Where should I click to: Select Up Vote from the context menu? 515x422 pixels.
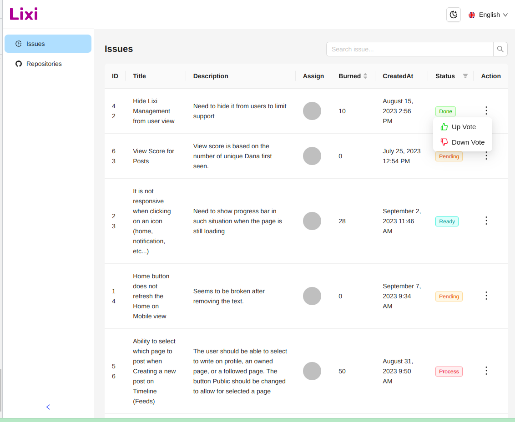click(463, 126)
